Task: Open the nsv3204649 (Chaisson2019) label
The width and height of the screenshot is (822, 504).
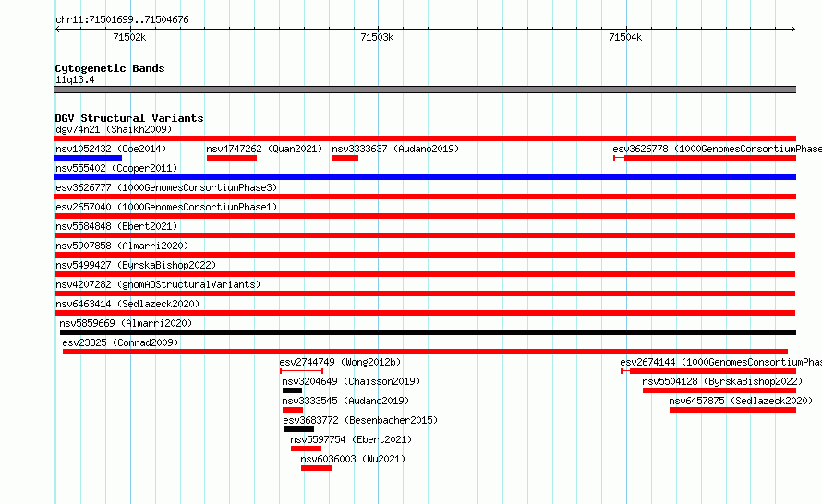Action: click(x=351, y=381)
